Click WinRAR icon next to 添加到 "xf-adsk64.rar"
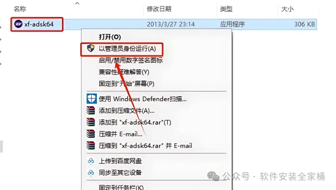 click(x=91, y=122)
